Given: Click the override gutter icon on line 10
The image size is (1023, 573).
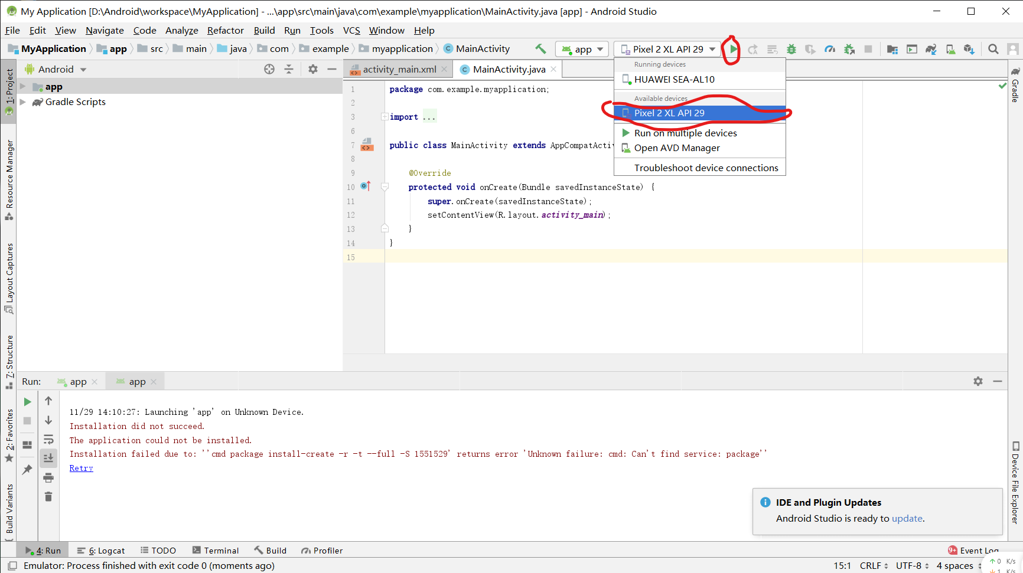Looking at the screenshot, I should 366,186.
